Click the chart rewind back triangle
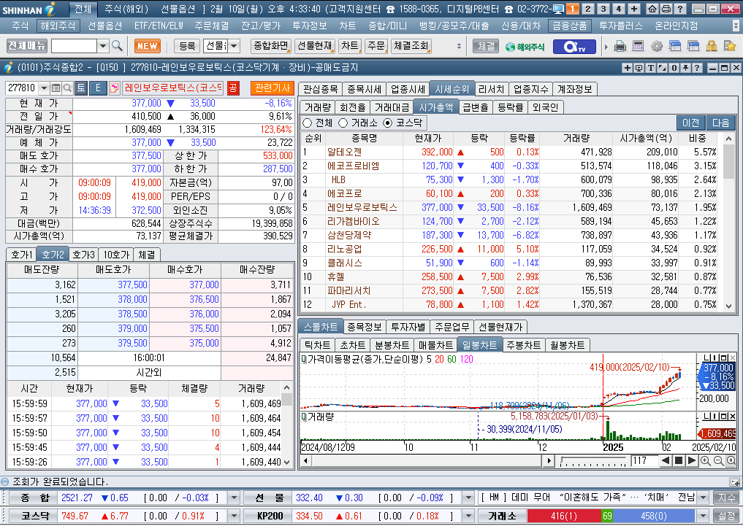Screen dimensions: 743x526 pos(666,461)
